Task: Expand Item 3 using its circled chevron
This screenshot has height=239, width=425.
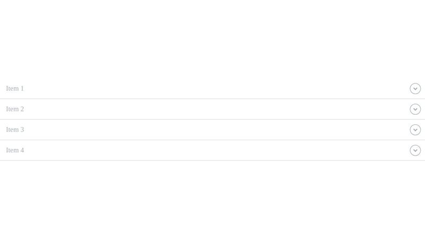Action: 415,130
